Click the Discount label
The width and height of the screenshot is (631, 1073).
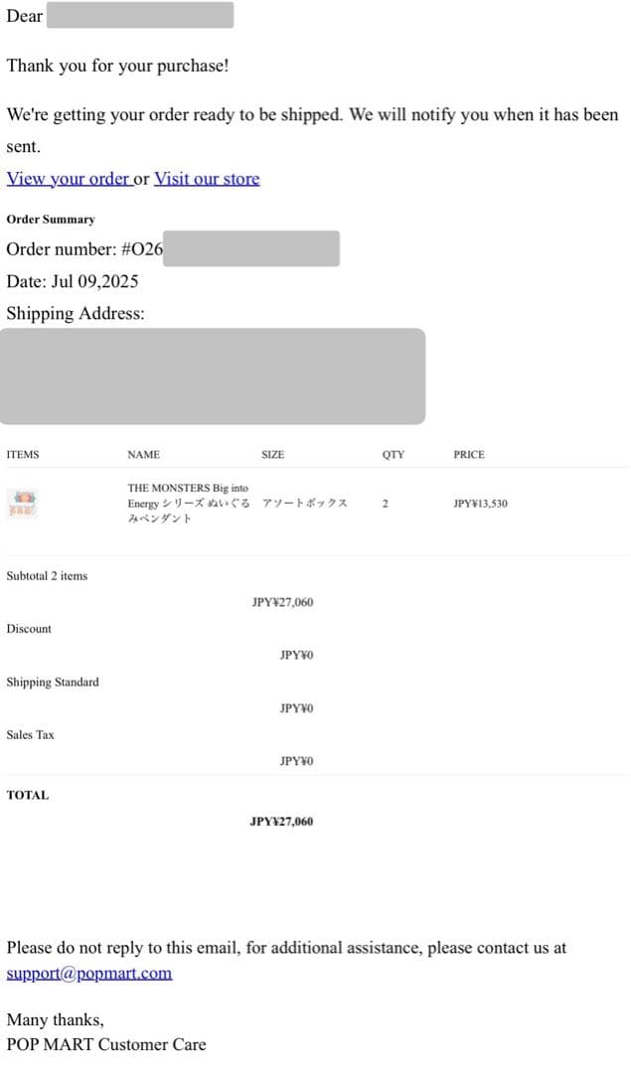point(29,629)
